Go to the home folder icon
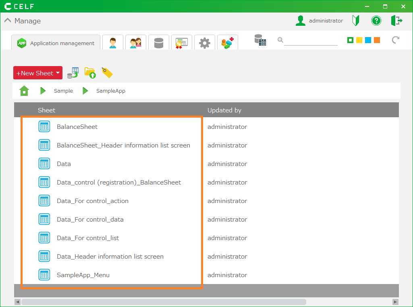The height and width of the screenshot is (307, 413). click(x=24, y=91)
